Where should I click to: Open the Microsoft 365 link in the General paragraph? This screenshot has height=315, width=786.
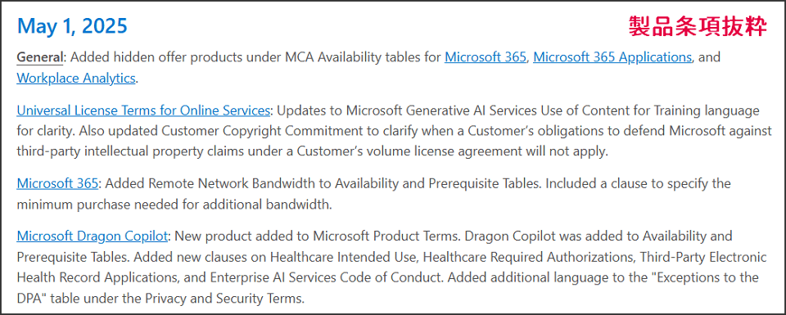(x=486, y=57)
